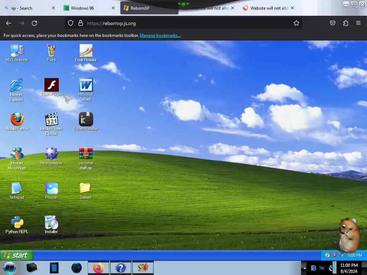This screenshot has width=367, height=275.
Task: Click the host clock showing 8/4/2024
Action: [349, 268]
